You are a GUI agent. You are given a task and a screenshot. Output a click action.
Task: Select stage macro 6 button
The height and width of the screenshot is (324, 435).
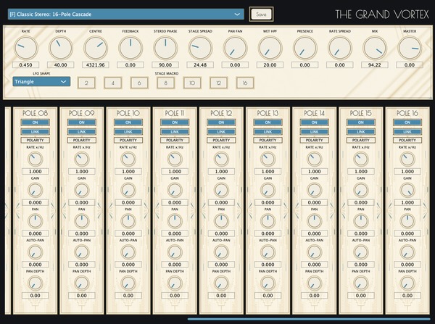(139, 83)
